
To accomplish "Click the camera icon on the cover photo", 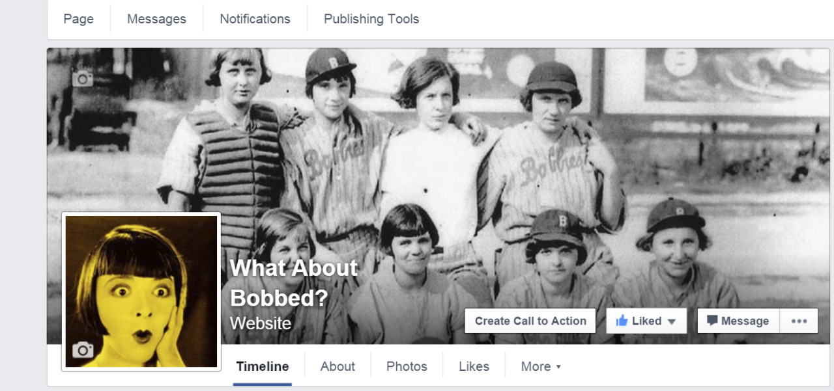I will 83,79.
